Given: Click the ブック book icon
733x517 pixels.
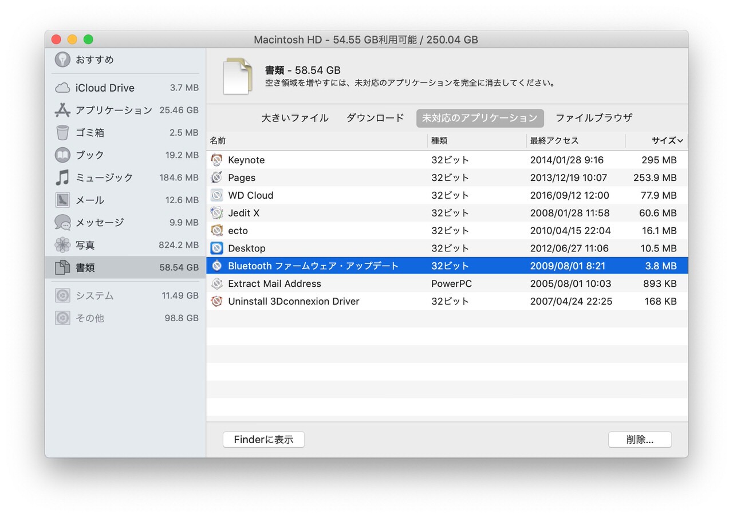Looking at the screenshot, I should click(x=62, y=155).
